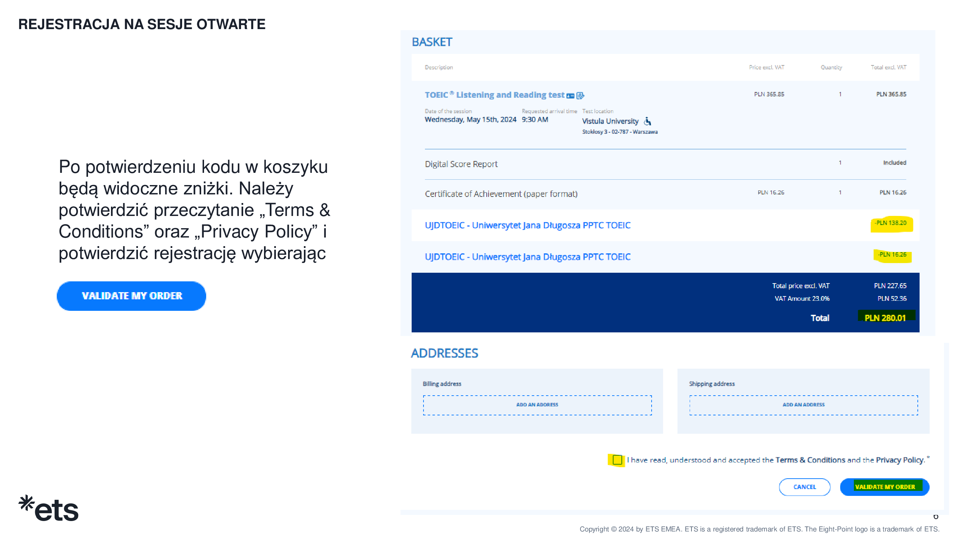Open the Privacy Policy link
Viewport: 958px width, 539px height.
[900, 460]
